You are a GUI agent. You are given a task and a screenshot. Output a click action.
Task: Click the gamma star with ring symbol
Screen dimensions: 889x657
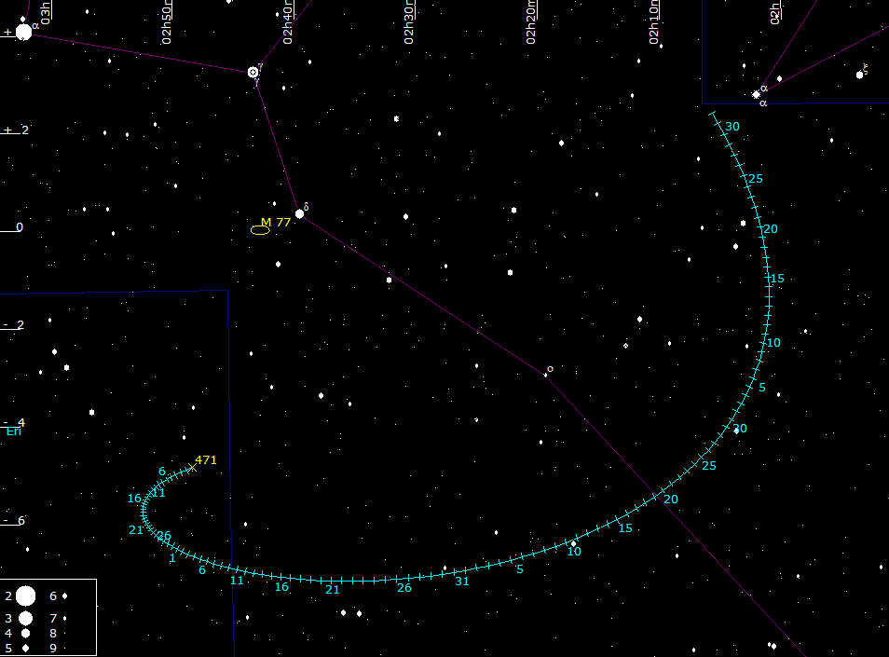tap(253, 72)
